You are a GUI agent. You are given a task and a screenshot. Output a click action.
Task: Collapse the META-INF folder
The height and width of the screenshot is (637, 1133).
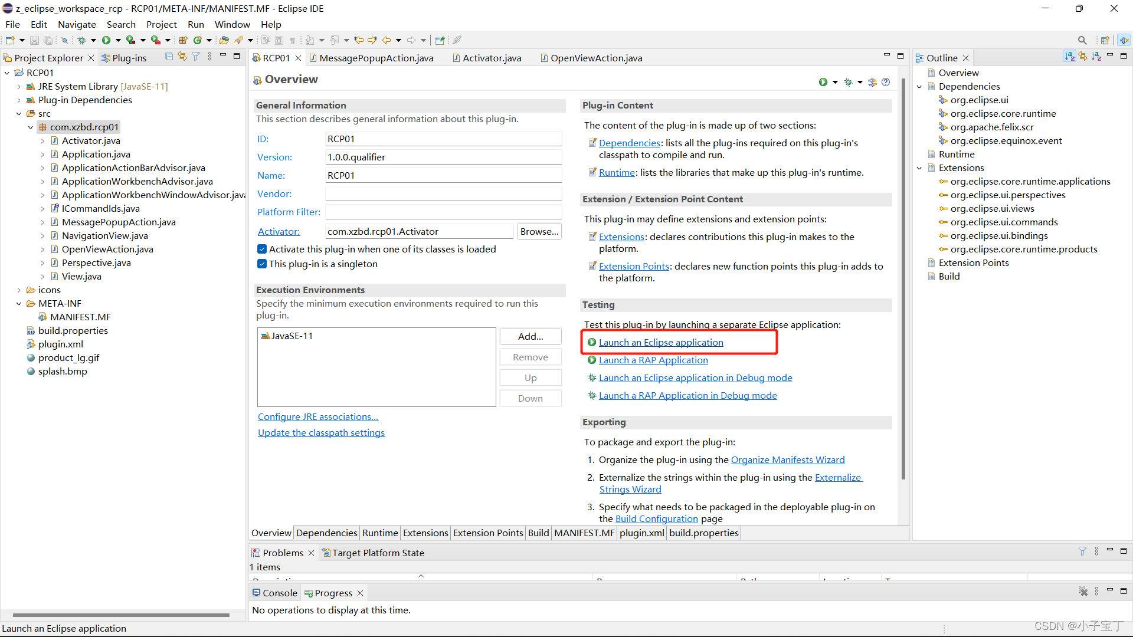coord(19,303)
